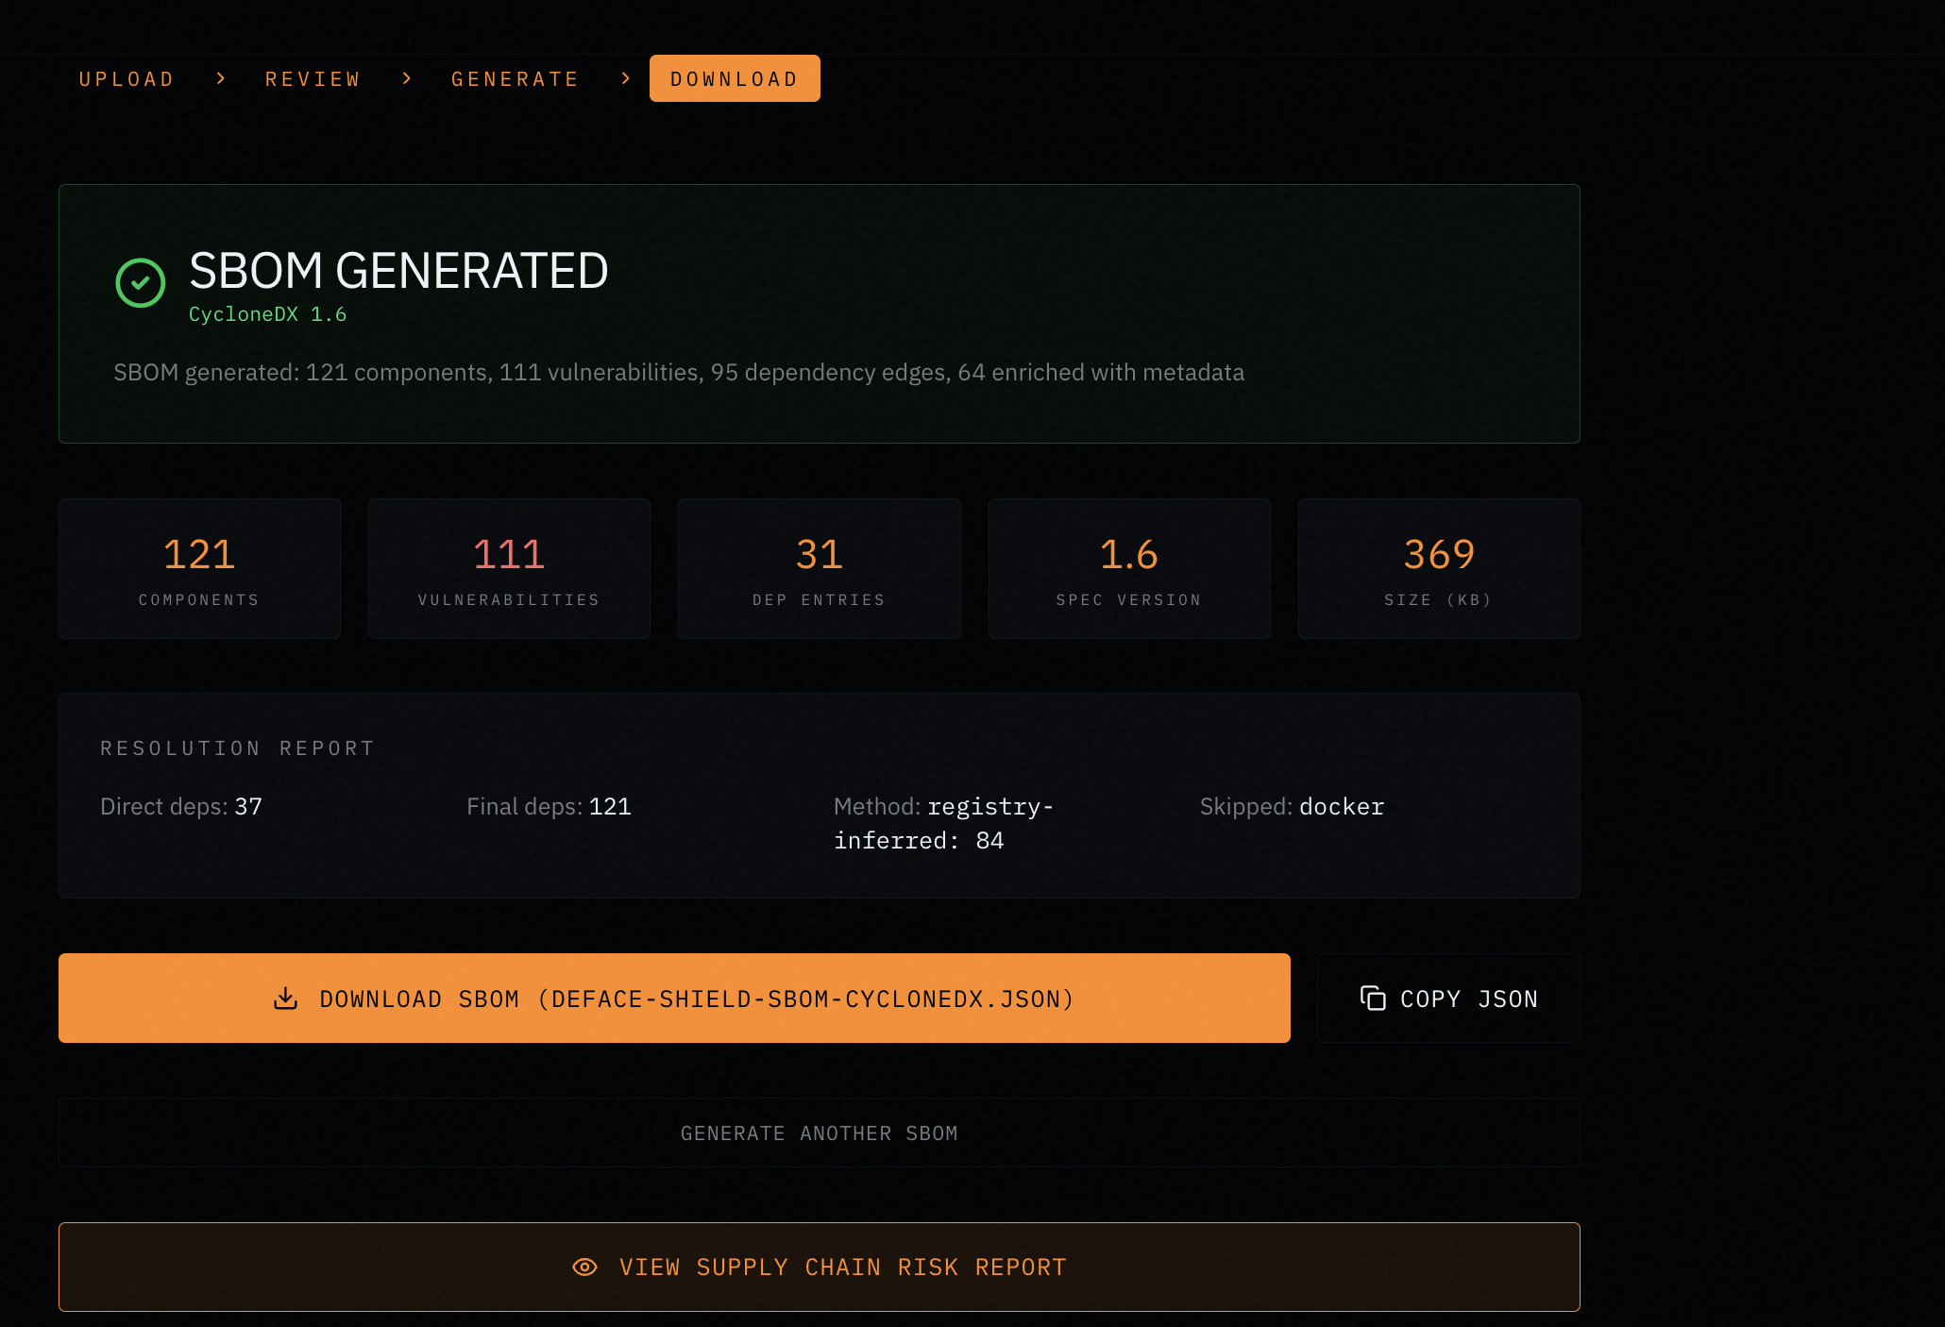
Task: Click the SBOM GENERATED heading
Action: click(x=398, y=271)
